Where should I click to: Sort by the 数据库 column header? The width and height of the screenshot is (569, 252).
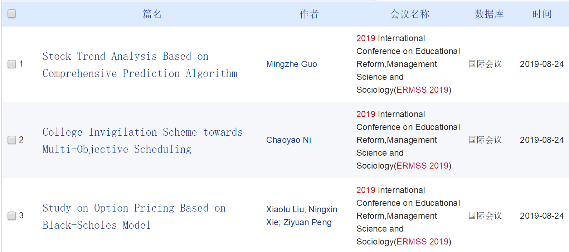point(489,14)
